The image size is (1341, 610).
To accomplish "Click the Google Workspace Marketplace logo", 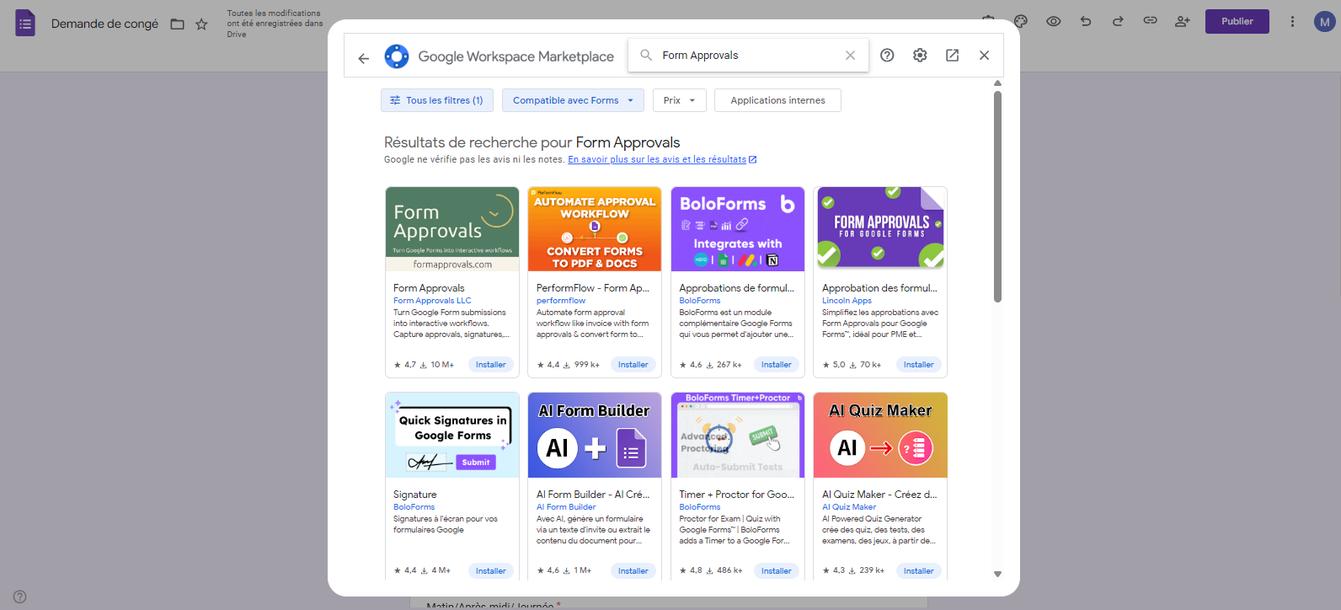I will point(397,56).
